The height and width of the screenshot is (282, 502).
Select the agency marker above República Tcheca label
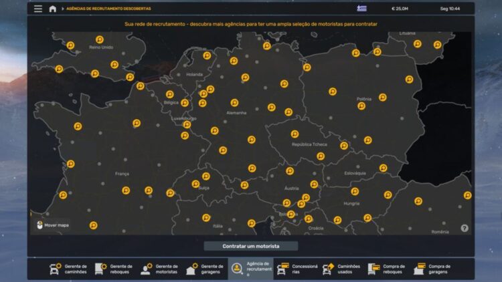[295, 134]
